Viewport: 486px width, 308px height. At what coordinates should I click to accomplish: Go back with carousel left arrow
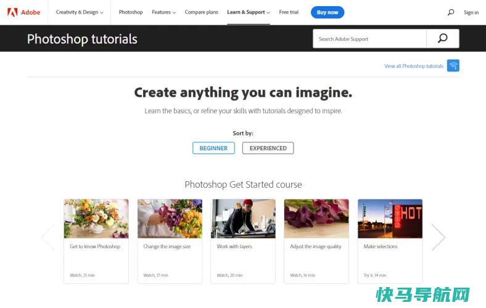48,237
